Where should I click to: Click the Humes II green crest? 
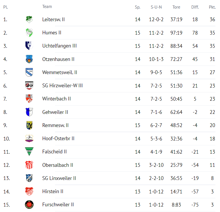[29, 33]
